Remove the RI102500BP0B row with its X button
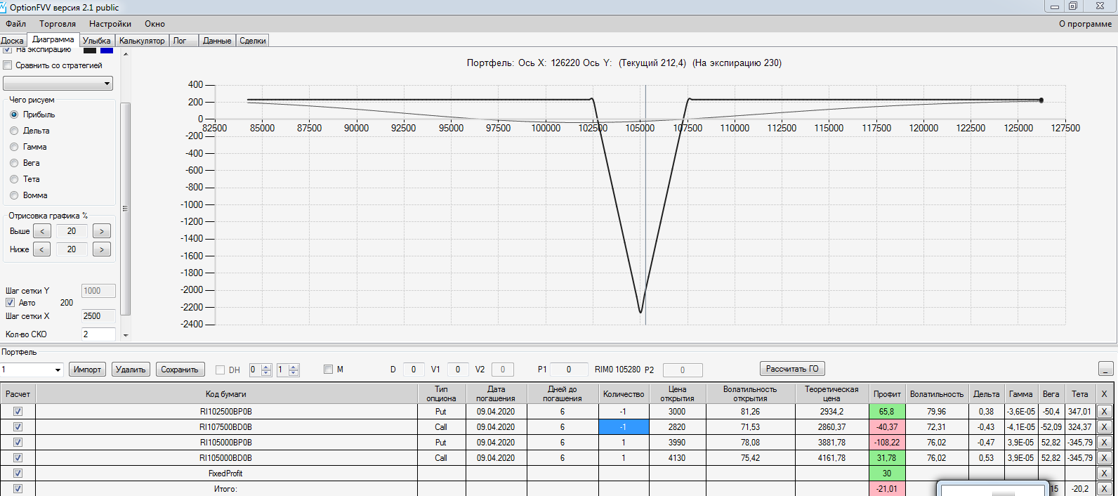This screenshot has width=1118, height=496. 1104,412
